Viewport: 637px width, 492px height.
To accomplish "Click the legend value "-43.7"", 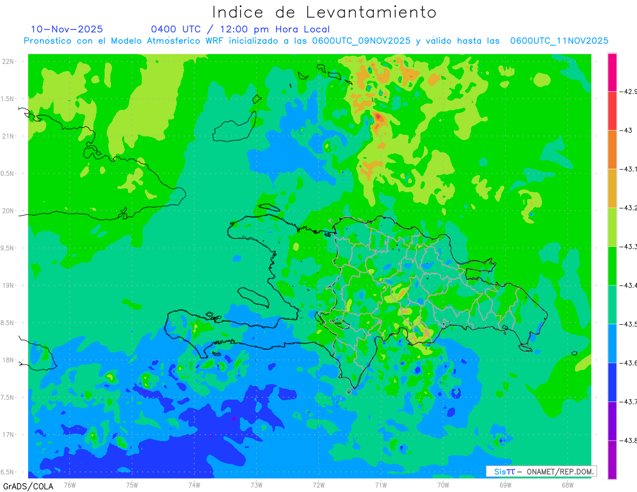I will pyautogui.click(x=629, y=402).
